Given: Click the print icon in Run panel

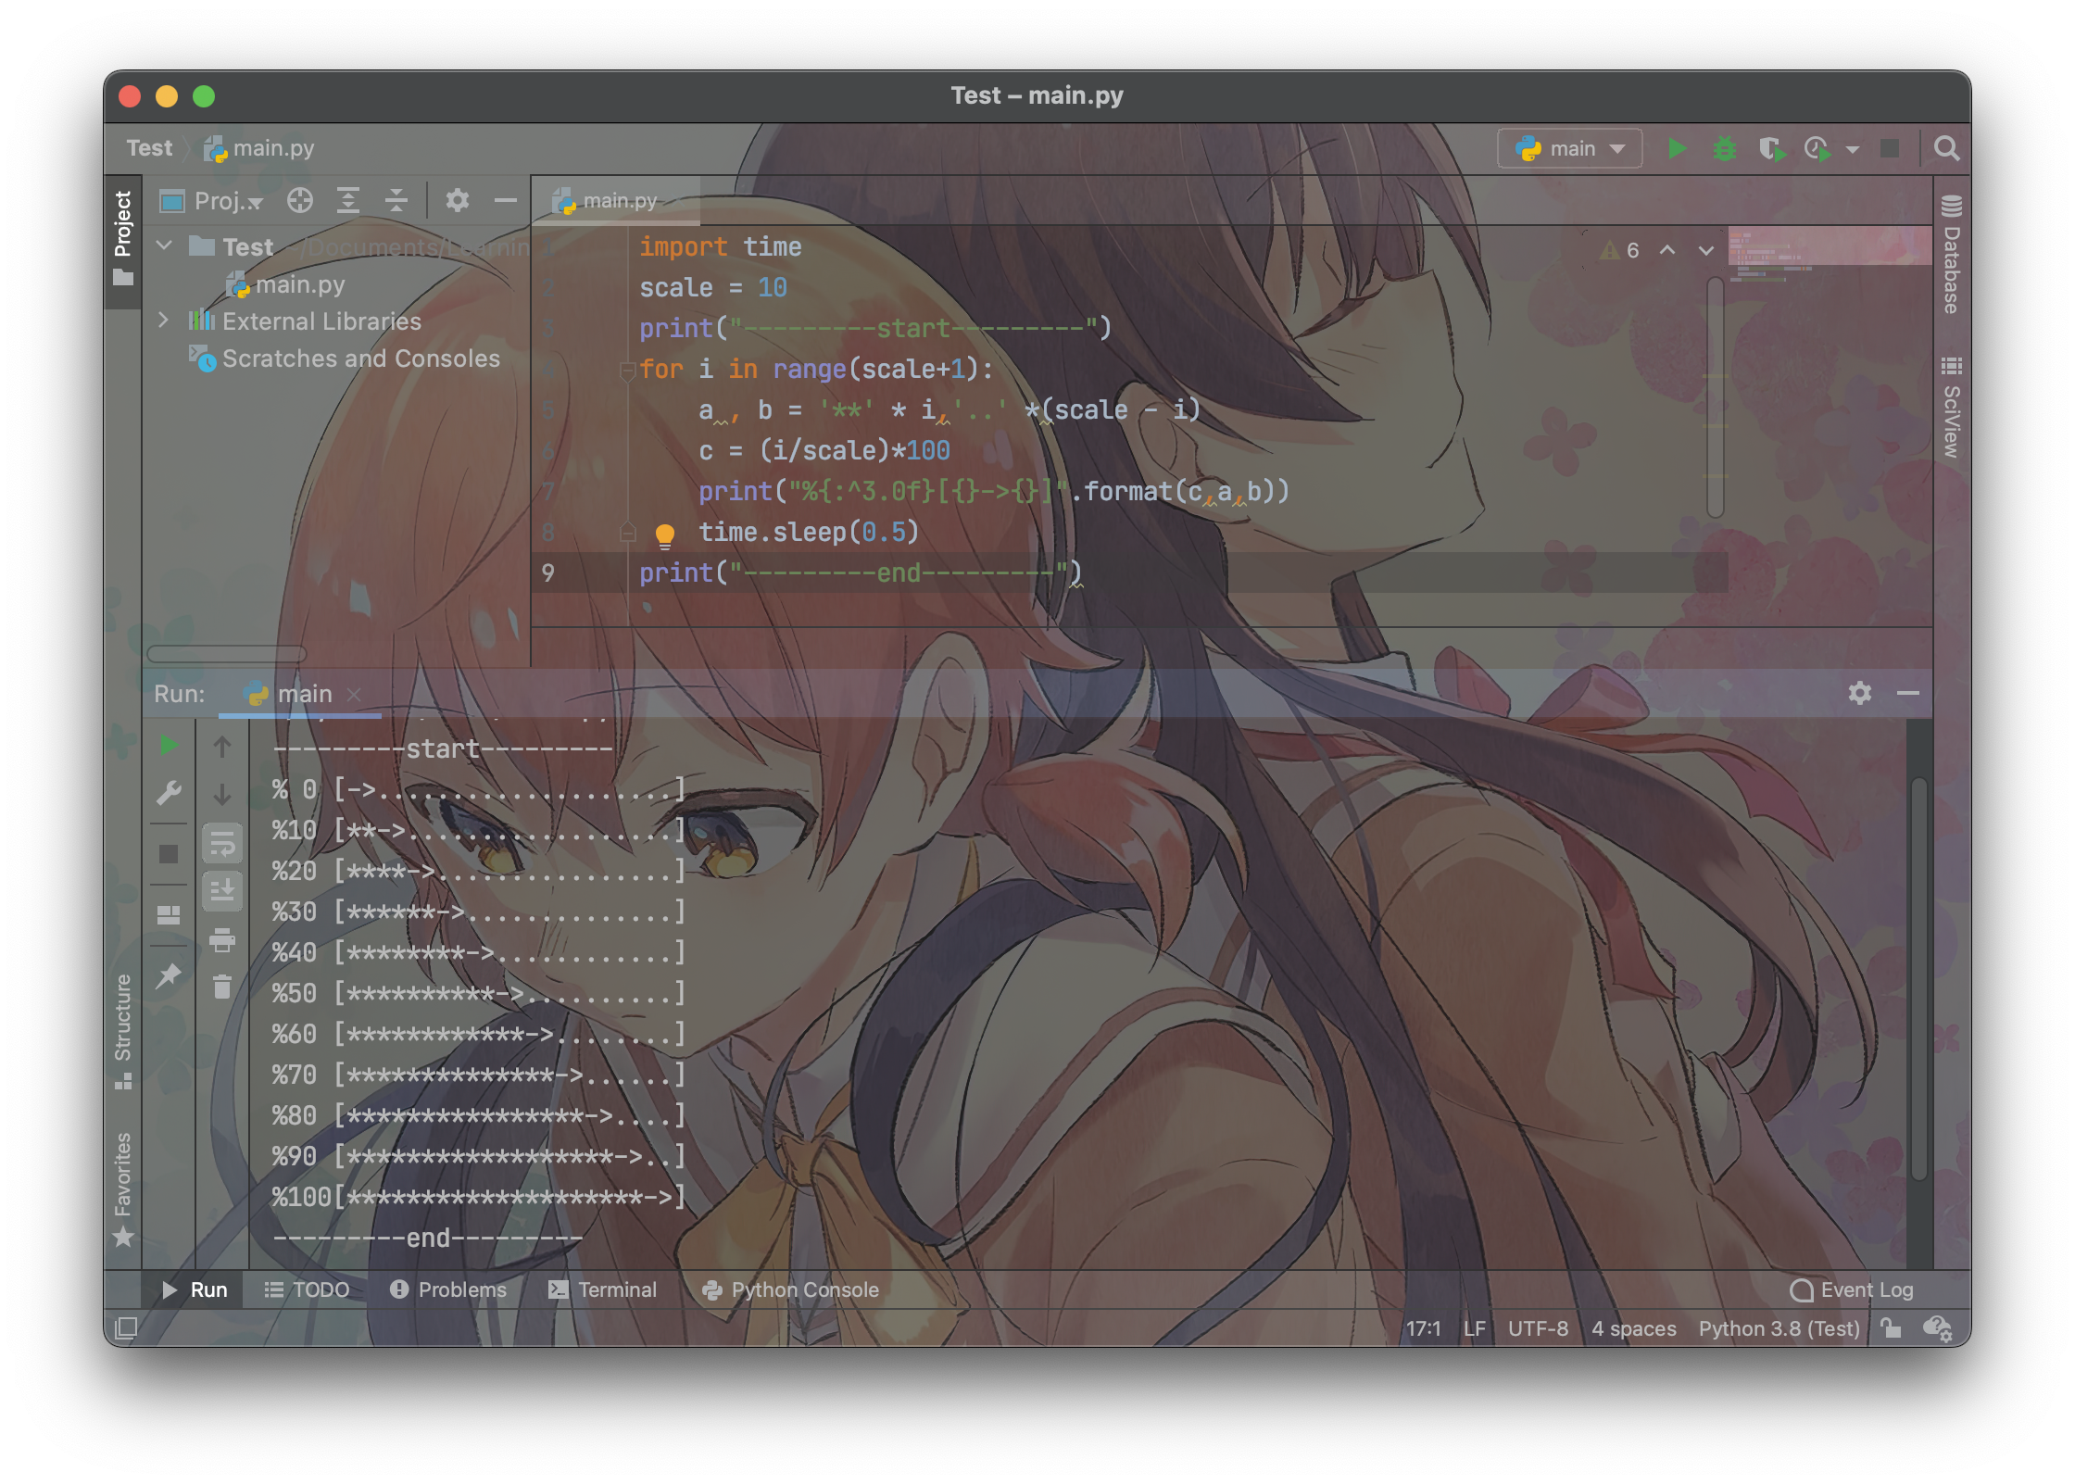Looking at the screenshot, I should click(x=222, y=940).
